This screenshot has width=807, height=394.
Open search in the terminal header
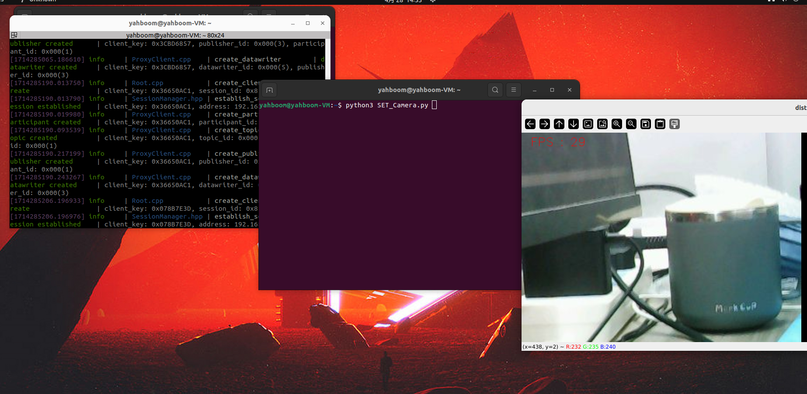(x=495, y=90)
